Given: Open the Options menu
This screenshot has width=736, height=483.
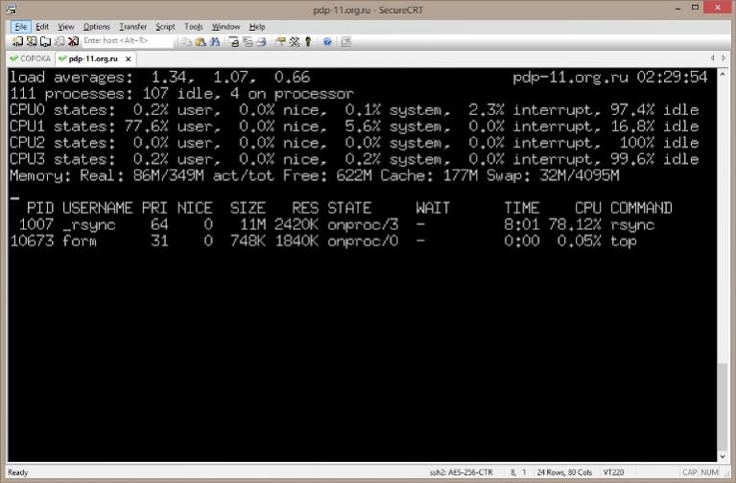Looking at the screenshot, I should pos(96,27).
